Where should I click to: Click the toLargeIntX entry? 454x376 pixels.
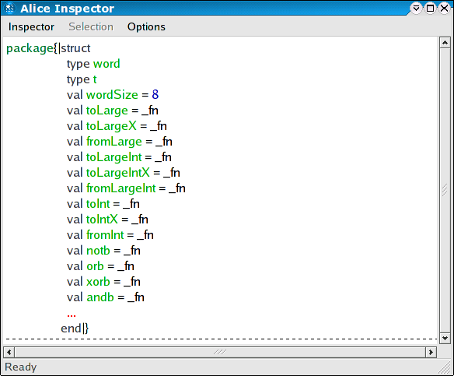(118, 173)
